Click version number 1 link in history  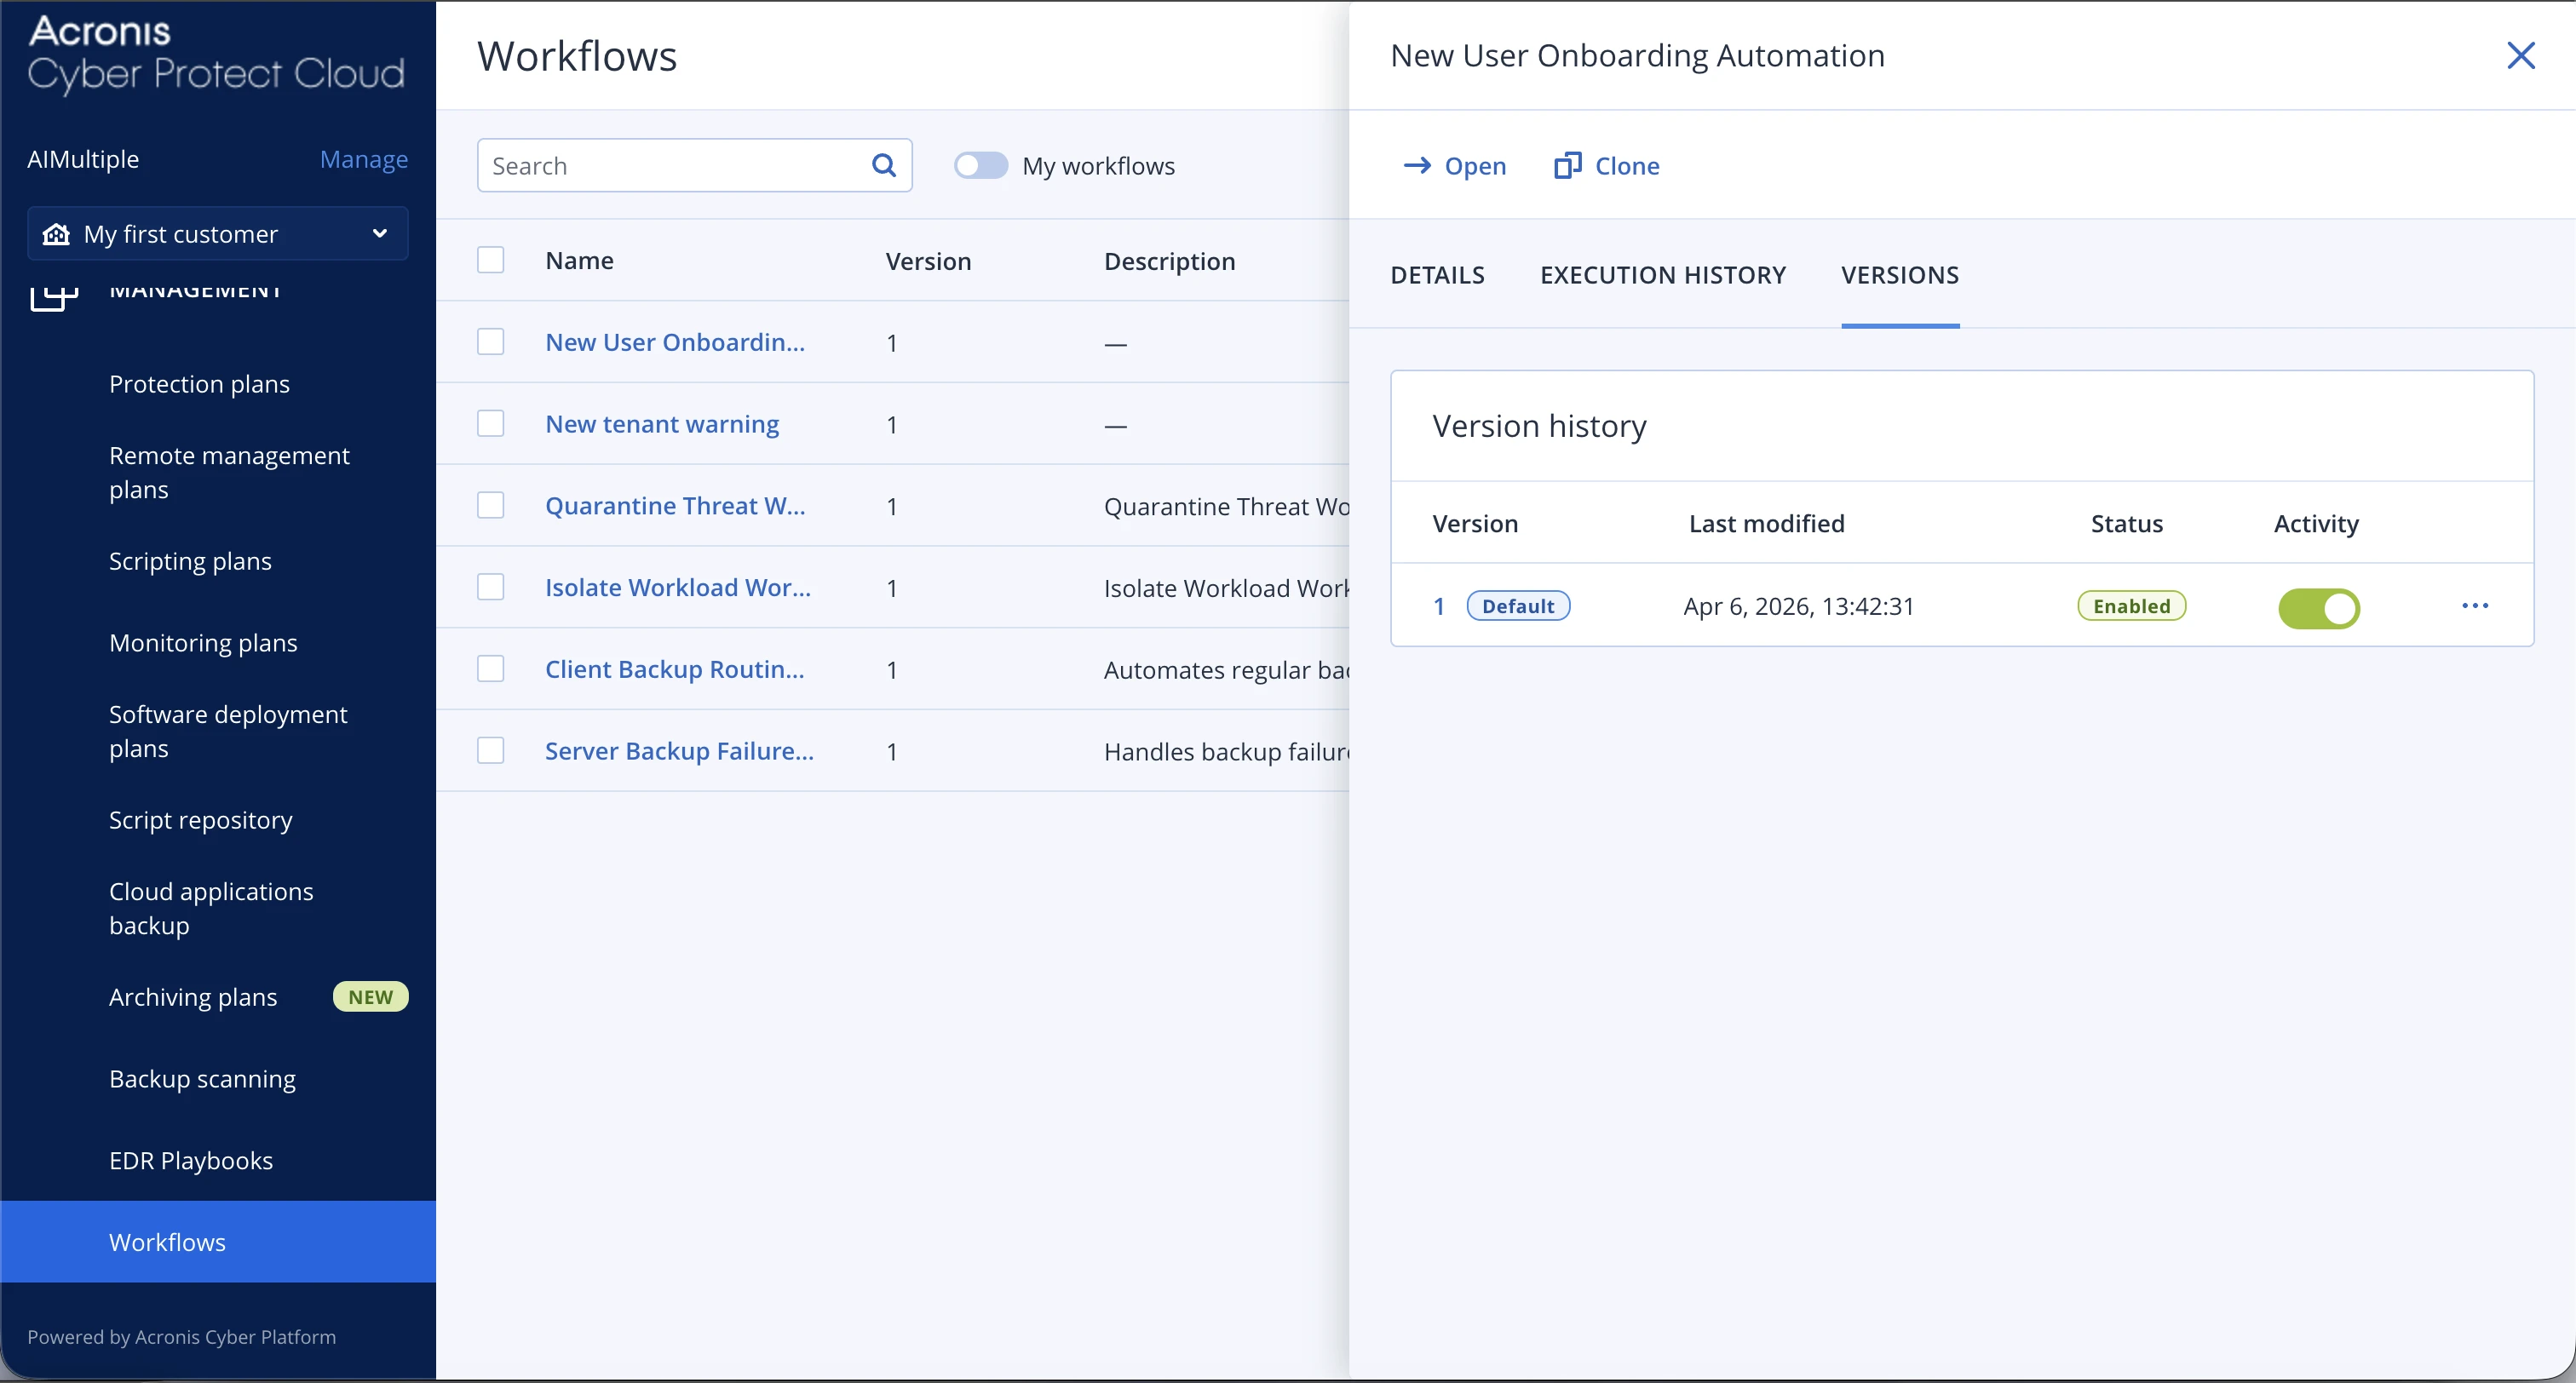click(x=1438, y=606)
